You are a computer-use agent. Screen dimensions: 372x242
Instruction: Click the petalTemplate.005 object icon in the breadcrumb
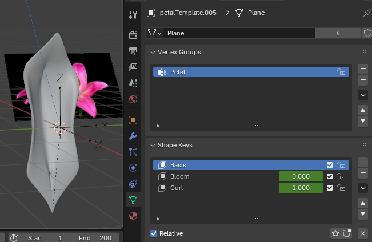pyautogui.click(x=151, y=13)
